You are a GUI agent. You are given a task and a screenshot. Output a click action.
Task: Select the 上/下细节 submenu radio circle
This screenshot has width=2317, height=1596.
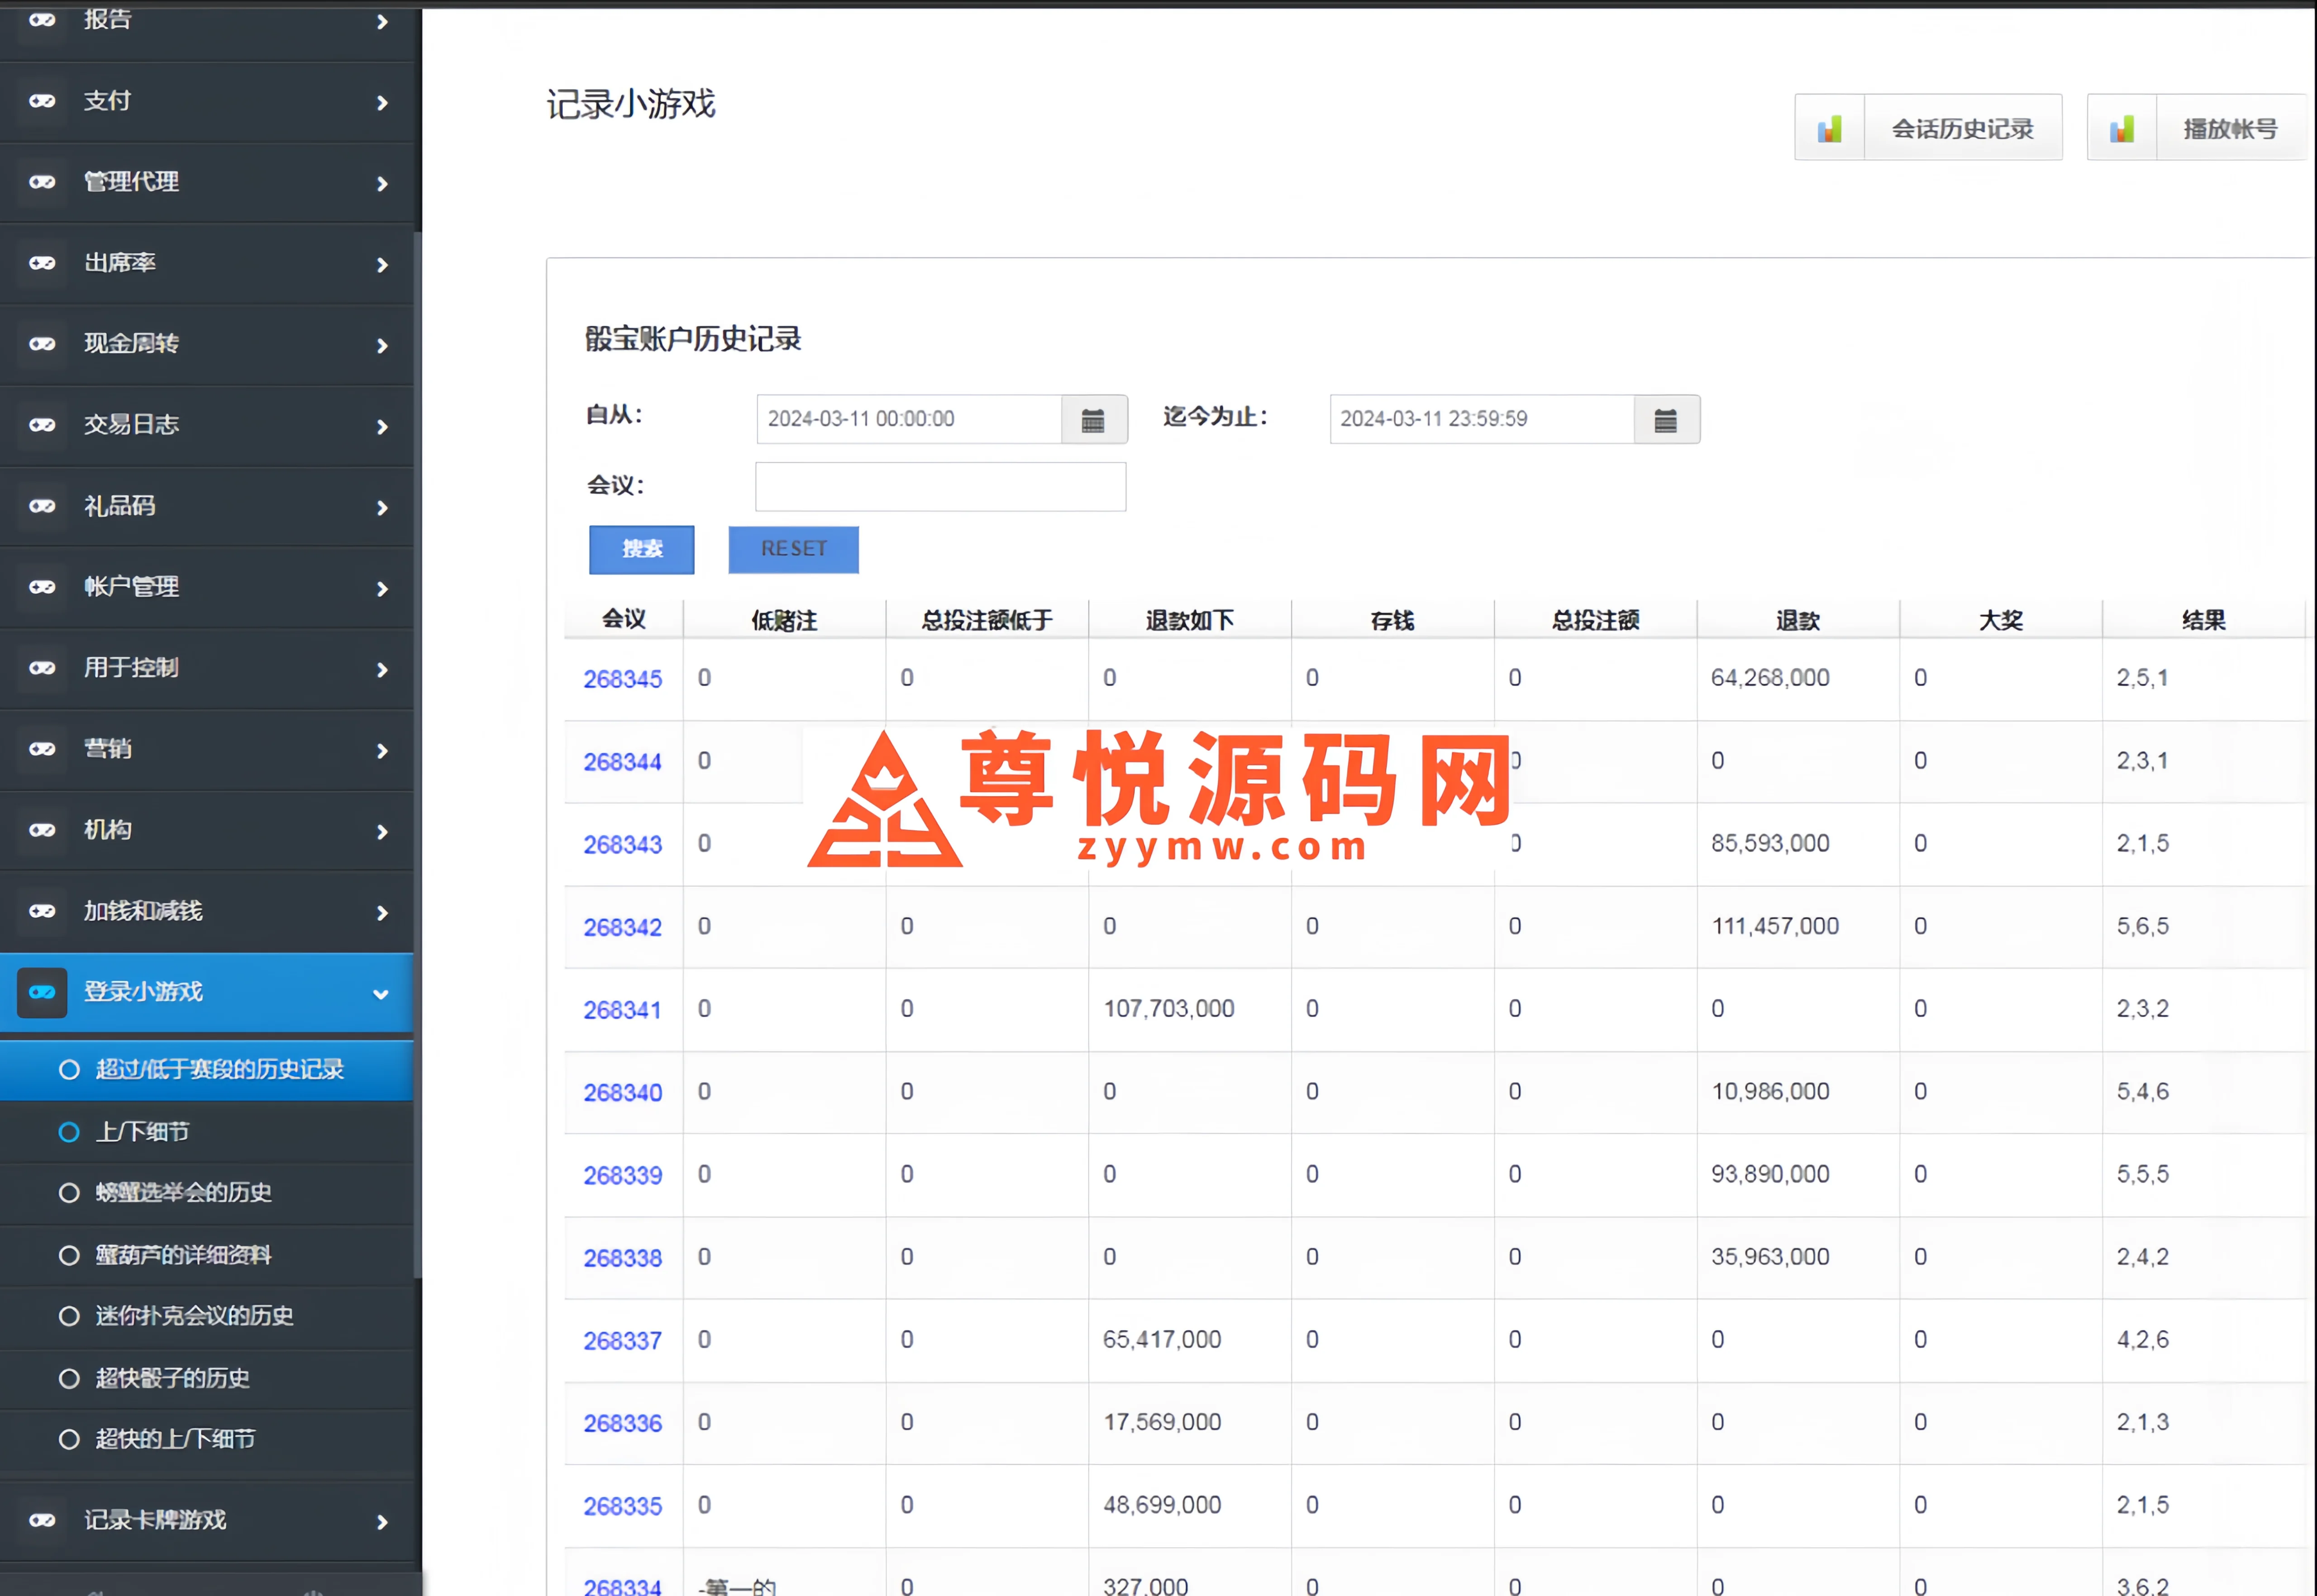click(x=69, y=1132)
